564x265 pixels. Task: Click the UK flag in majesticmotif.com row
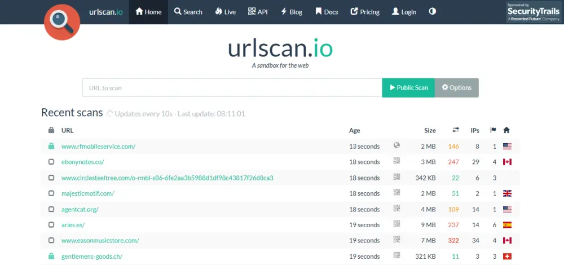[507, 193]
